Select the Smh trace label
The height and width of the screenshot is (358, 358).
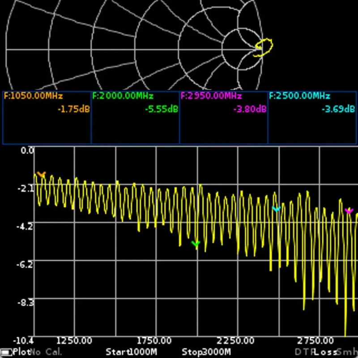347,352
